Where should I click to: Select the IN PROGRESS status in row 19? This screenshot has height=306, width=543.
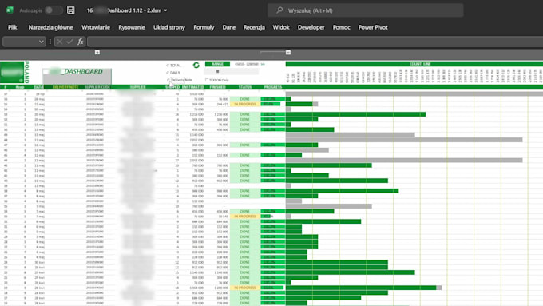pyautogui.click(x=245, y=288)
